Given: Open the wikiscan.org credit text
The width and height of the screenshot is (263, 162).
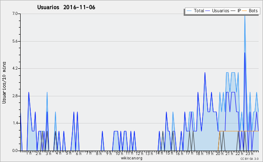Looking at the screenshot, I should pyautogui.click(x=131, y=158).
